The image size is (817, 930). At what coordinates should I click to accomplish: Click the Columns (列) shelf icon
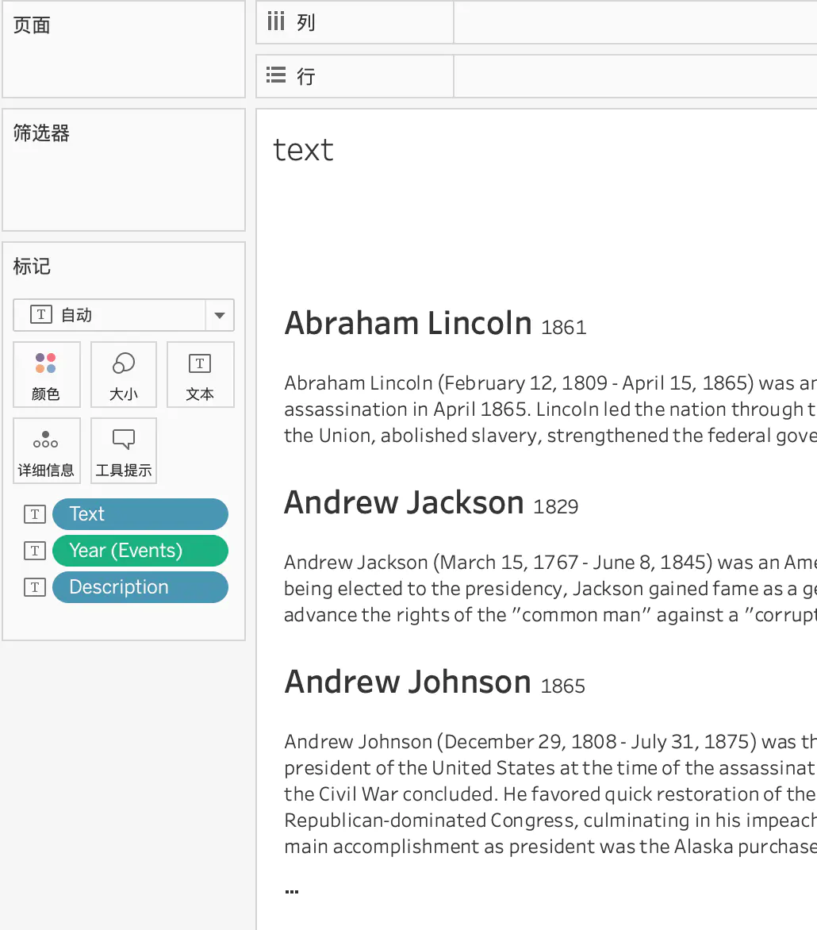point(276,22)
